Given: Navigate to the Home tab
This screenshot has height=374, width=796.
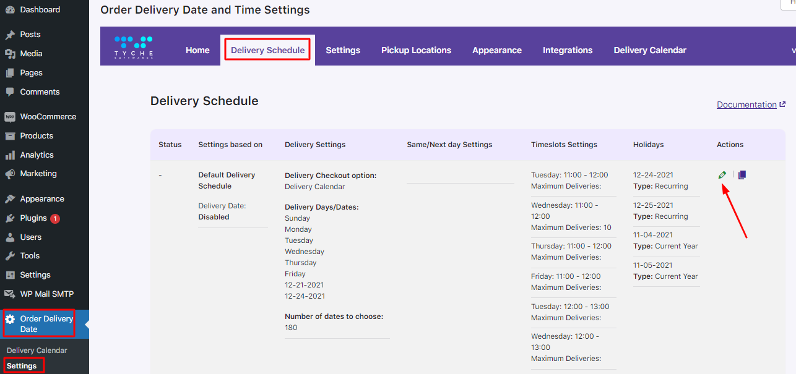Looking at the screenshot, I should tap(197, 50).
